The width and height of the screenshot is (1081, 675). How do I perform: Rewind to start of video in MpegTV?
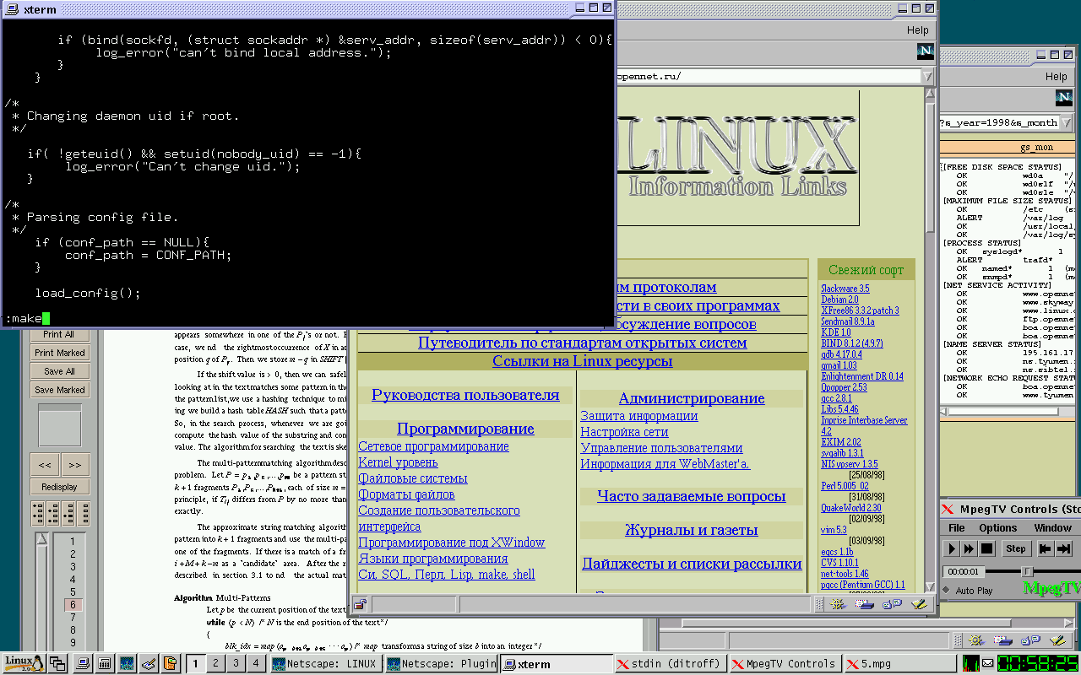(1046, 548)
